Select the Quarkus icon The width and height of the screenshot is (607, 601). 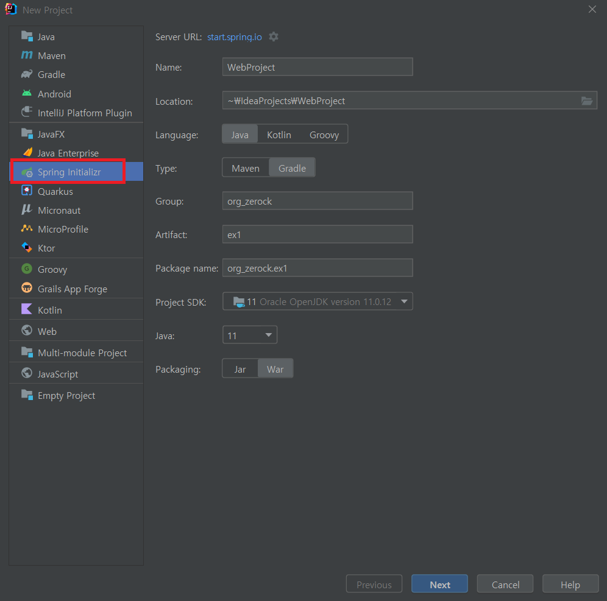click(27, 191)
